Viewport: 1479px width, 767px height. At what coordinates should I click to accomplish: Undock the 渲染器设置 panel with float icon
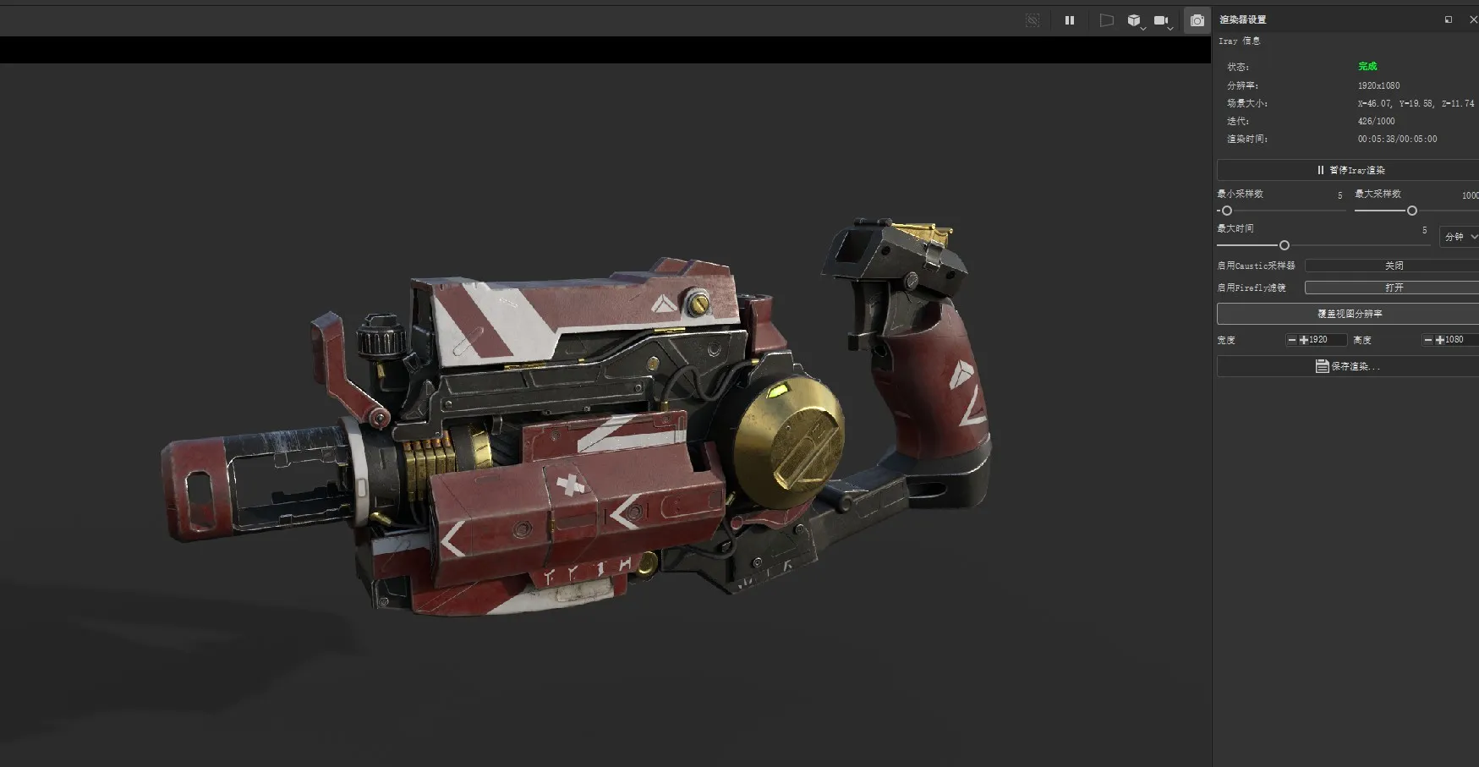click(1449, 19)
